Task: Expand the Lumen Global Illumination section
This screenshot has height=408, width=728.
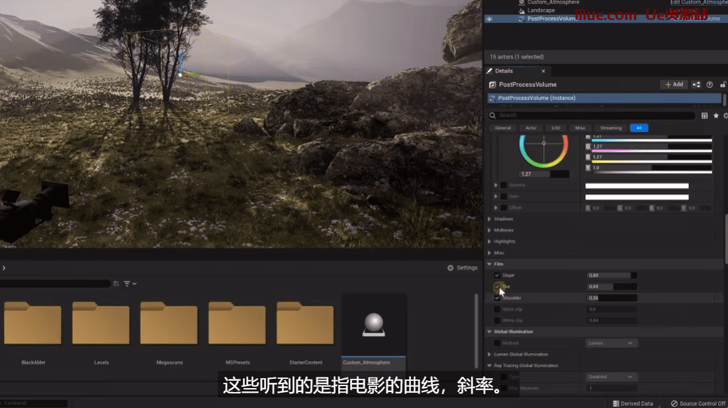Action: click(490, 354)
